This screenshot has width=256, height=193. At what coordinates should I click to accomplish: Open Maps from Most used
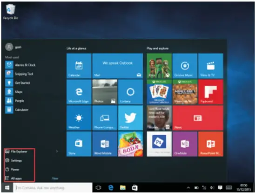(x=14, y=92)
